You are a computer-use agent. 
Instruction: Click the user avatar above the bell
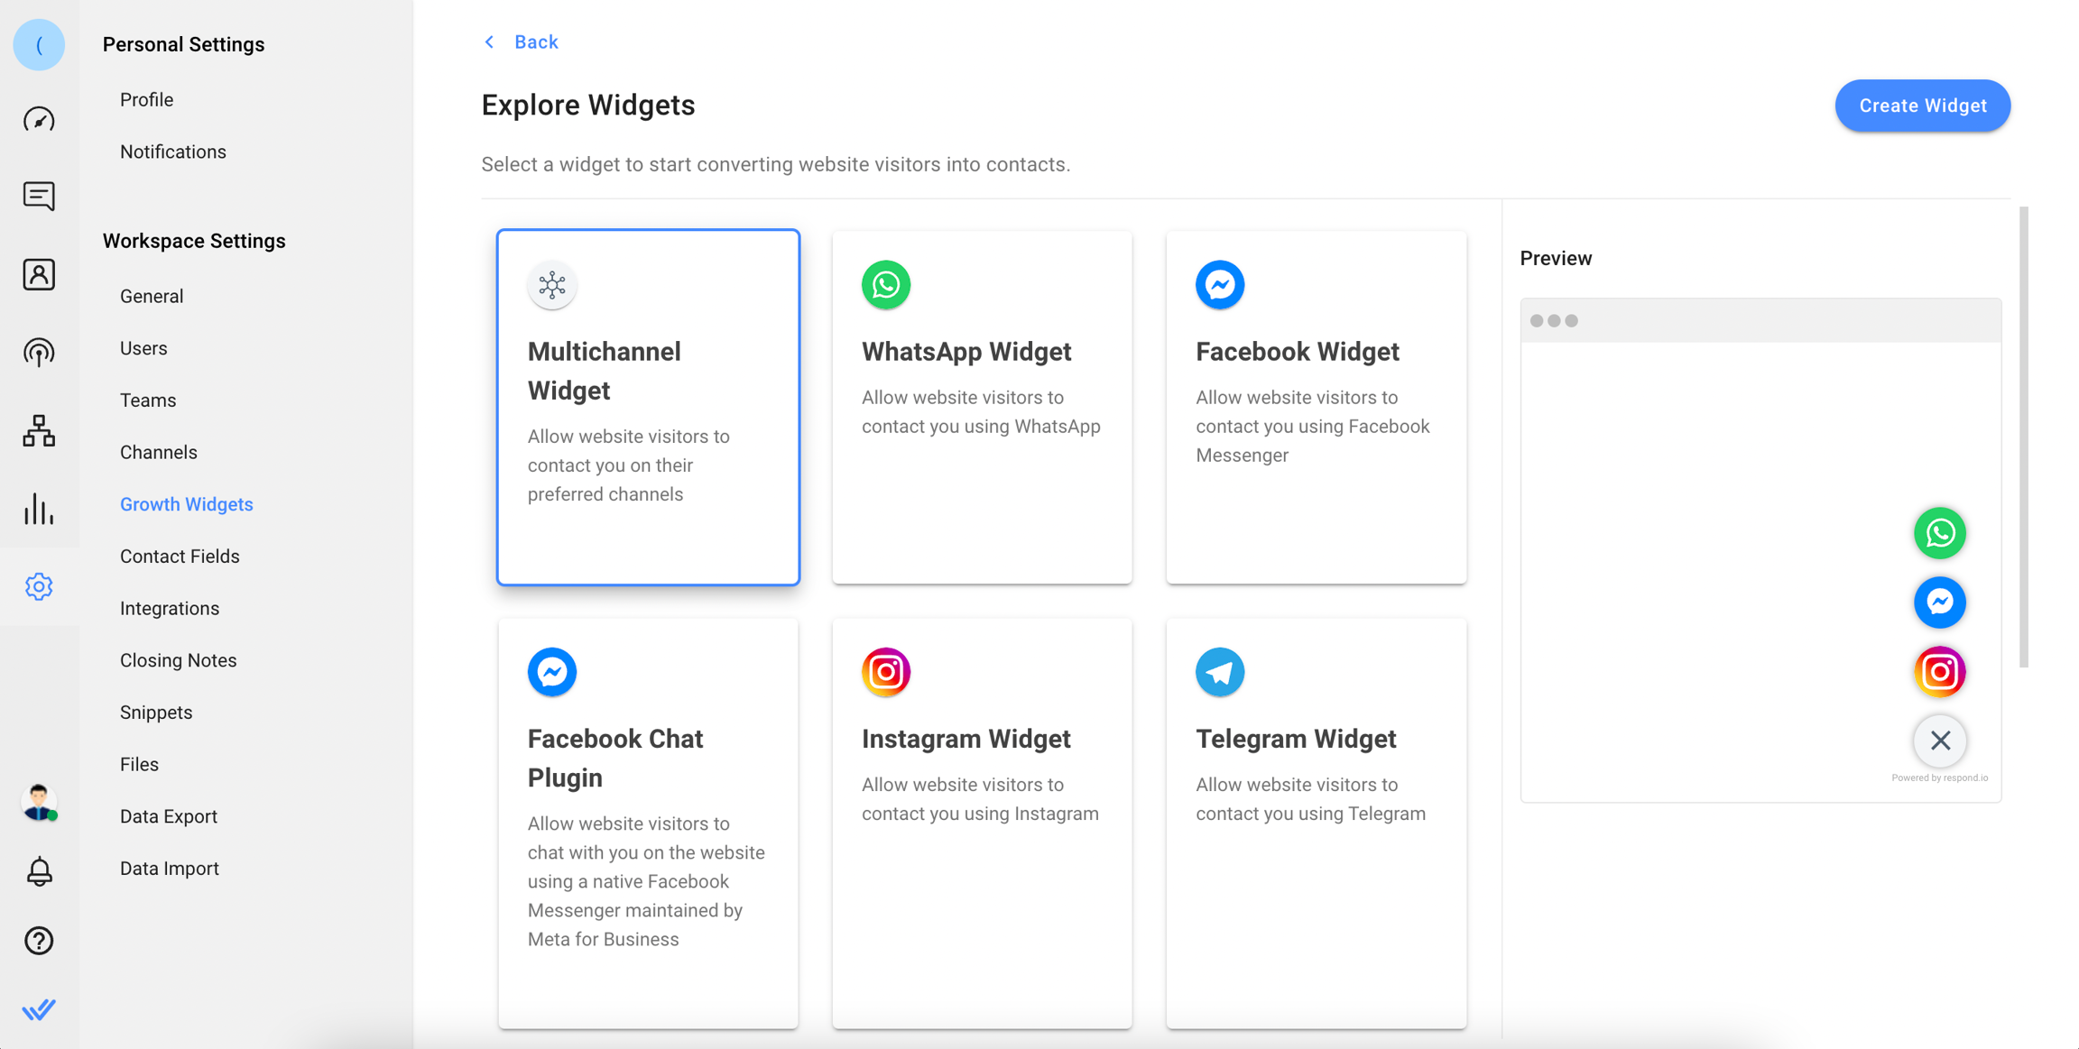(x=39, y=802)
